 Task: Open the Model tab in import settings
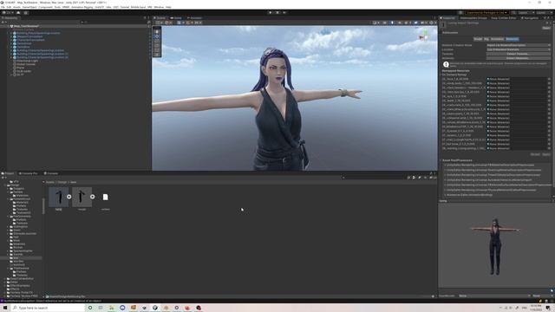coord(478,39)
